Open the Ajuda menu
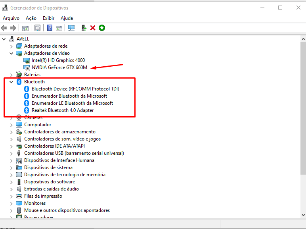The width and height of the screenshot is (306, 229). [67, 18]
